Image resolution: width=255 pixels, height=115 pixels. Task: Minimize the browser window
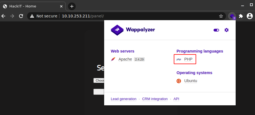(x=243, y=6)
